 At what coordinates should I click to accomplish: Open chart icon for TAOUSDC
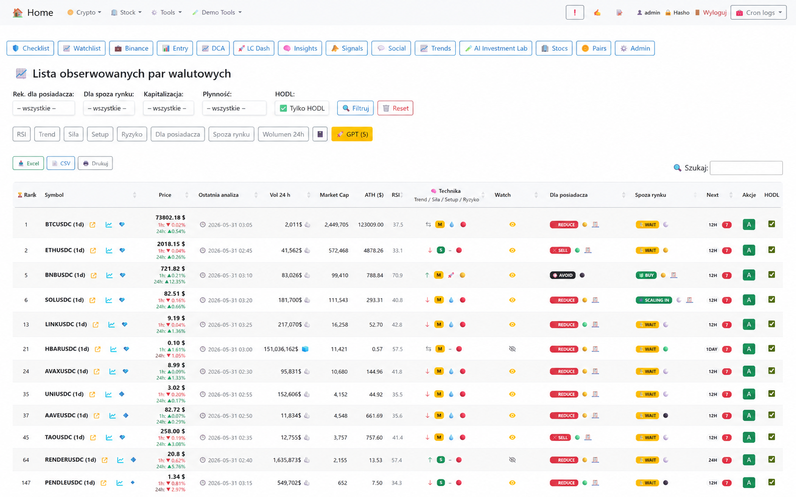pyautogui.click(x=109, y=437)
